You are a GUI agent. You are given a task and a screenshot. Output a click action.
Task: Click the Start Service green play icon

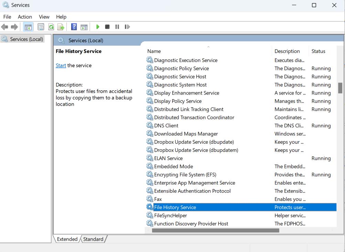98,27
